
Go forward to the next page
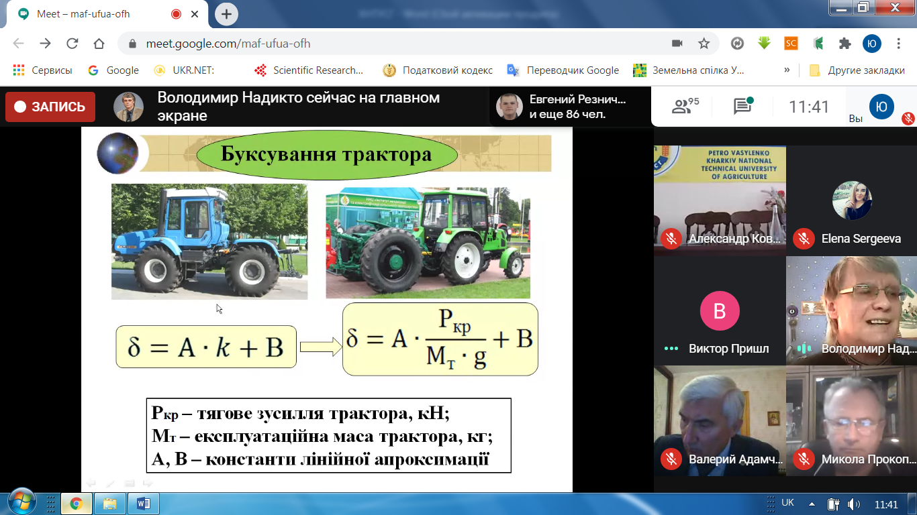tap(45, 44)
